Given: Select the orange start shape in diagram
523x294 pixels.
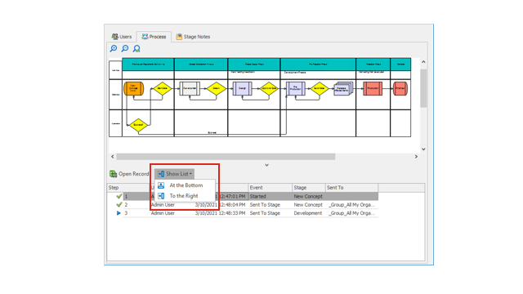Looking at the screenshot, I should click(133, 89).
